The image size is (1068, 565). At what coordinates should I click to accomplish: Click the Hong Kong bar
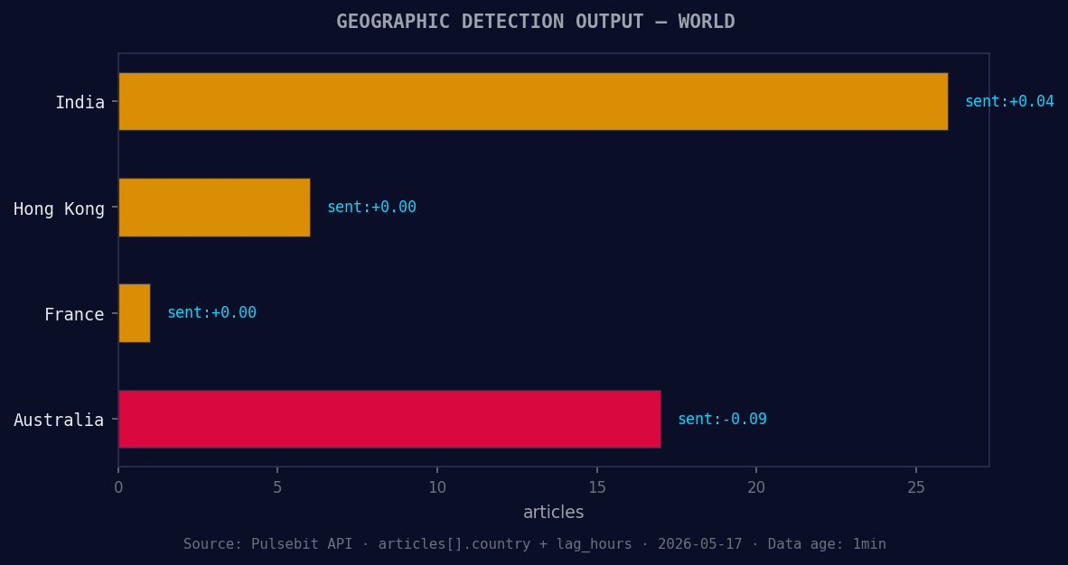click(214, 208)
